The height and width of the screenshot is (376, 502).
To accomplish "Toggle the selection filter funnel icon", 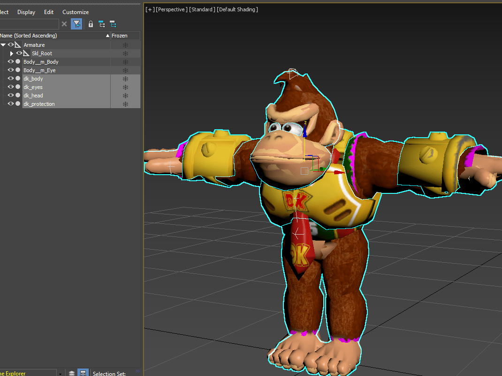I will tap(77, 24).
